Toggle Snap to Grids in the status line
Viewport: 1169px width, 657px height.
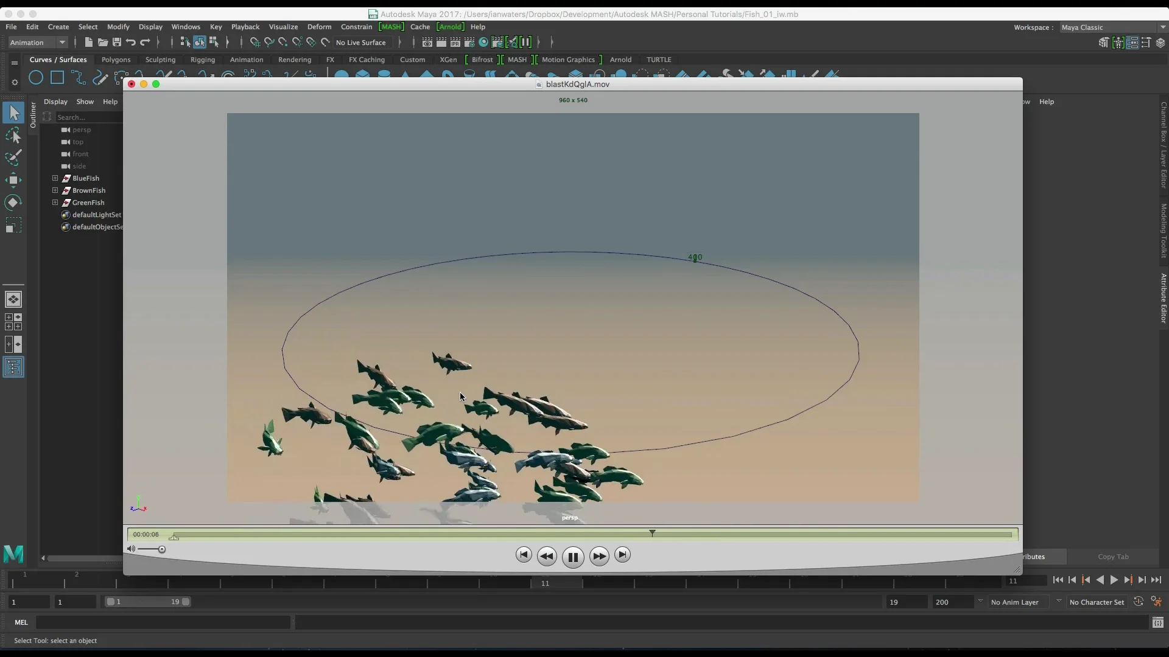(255, 42)
